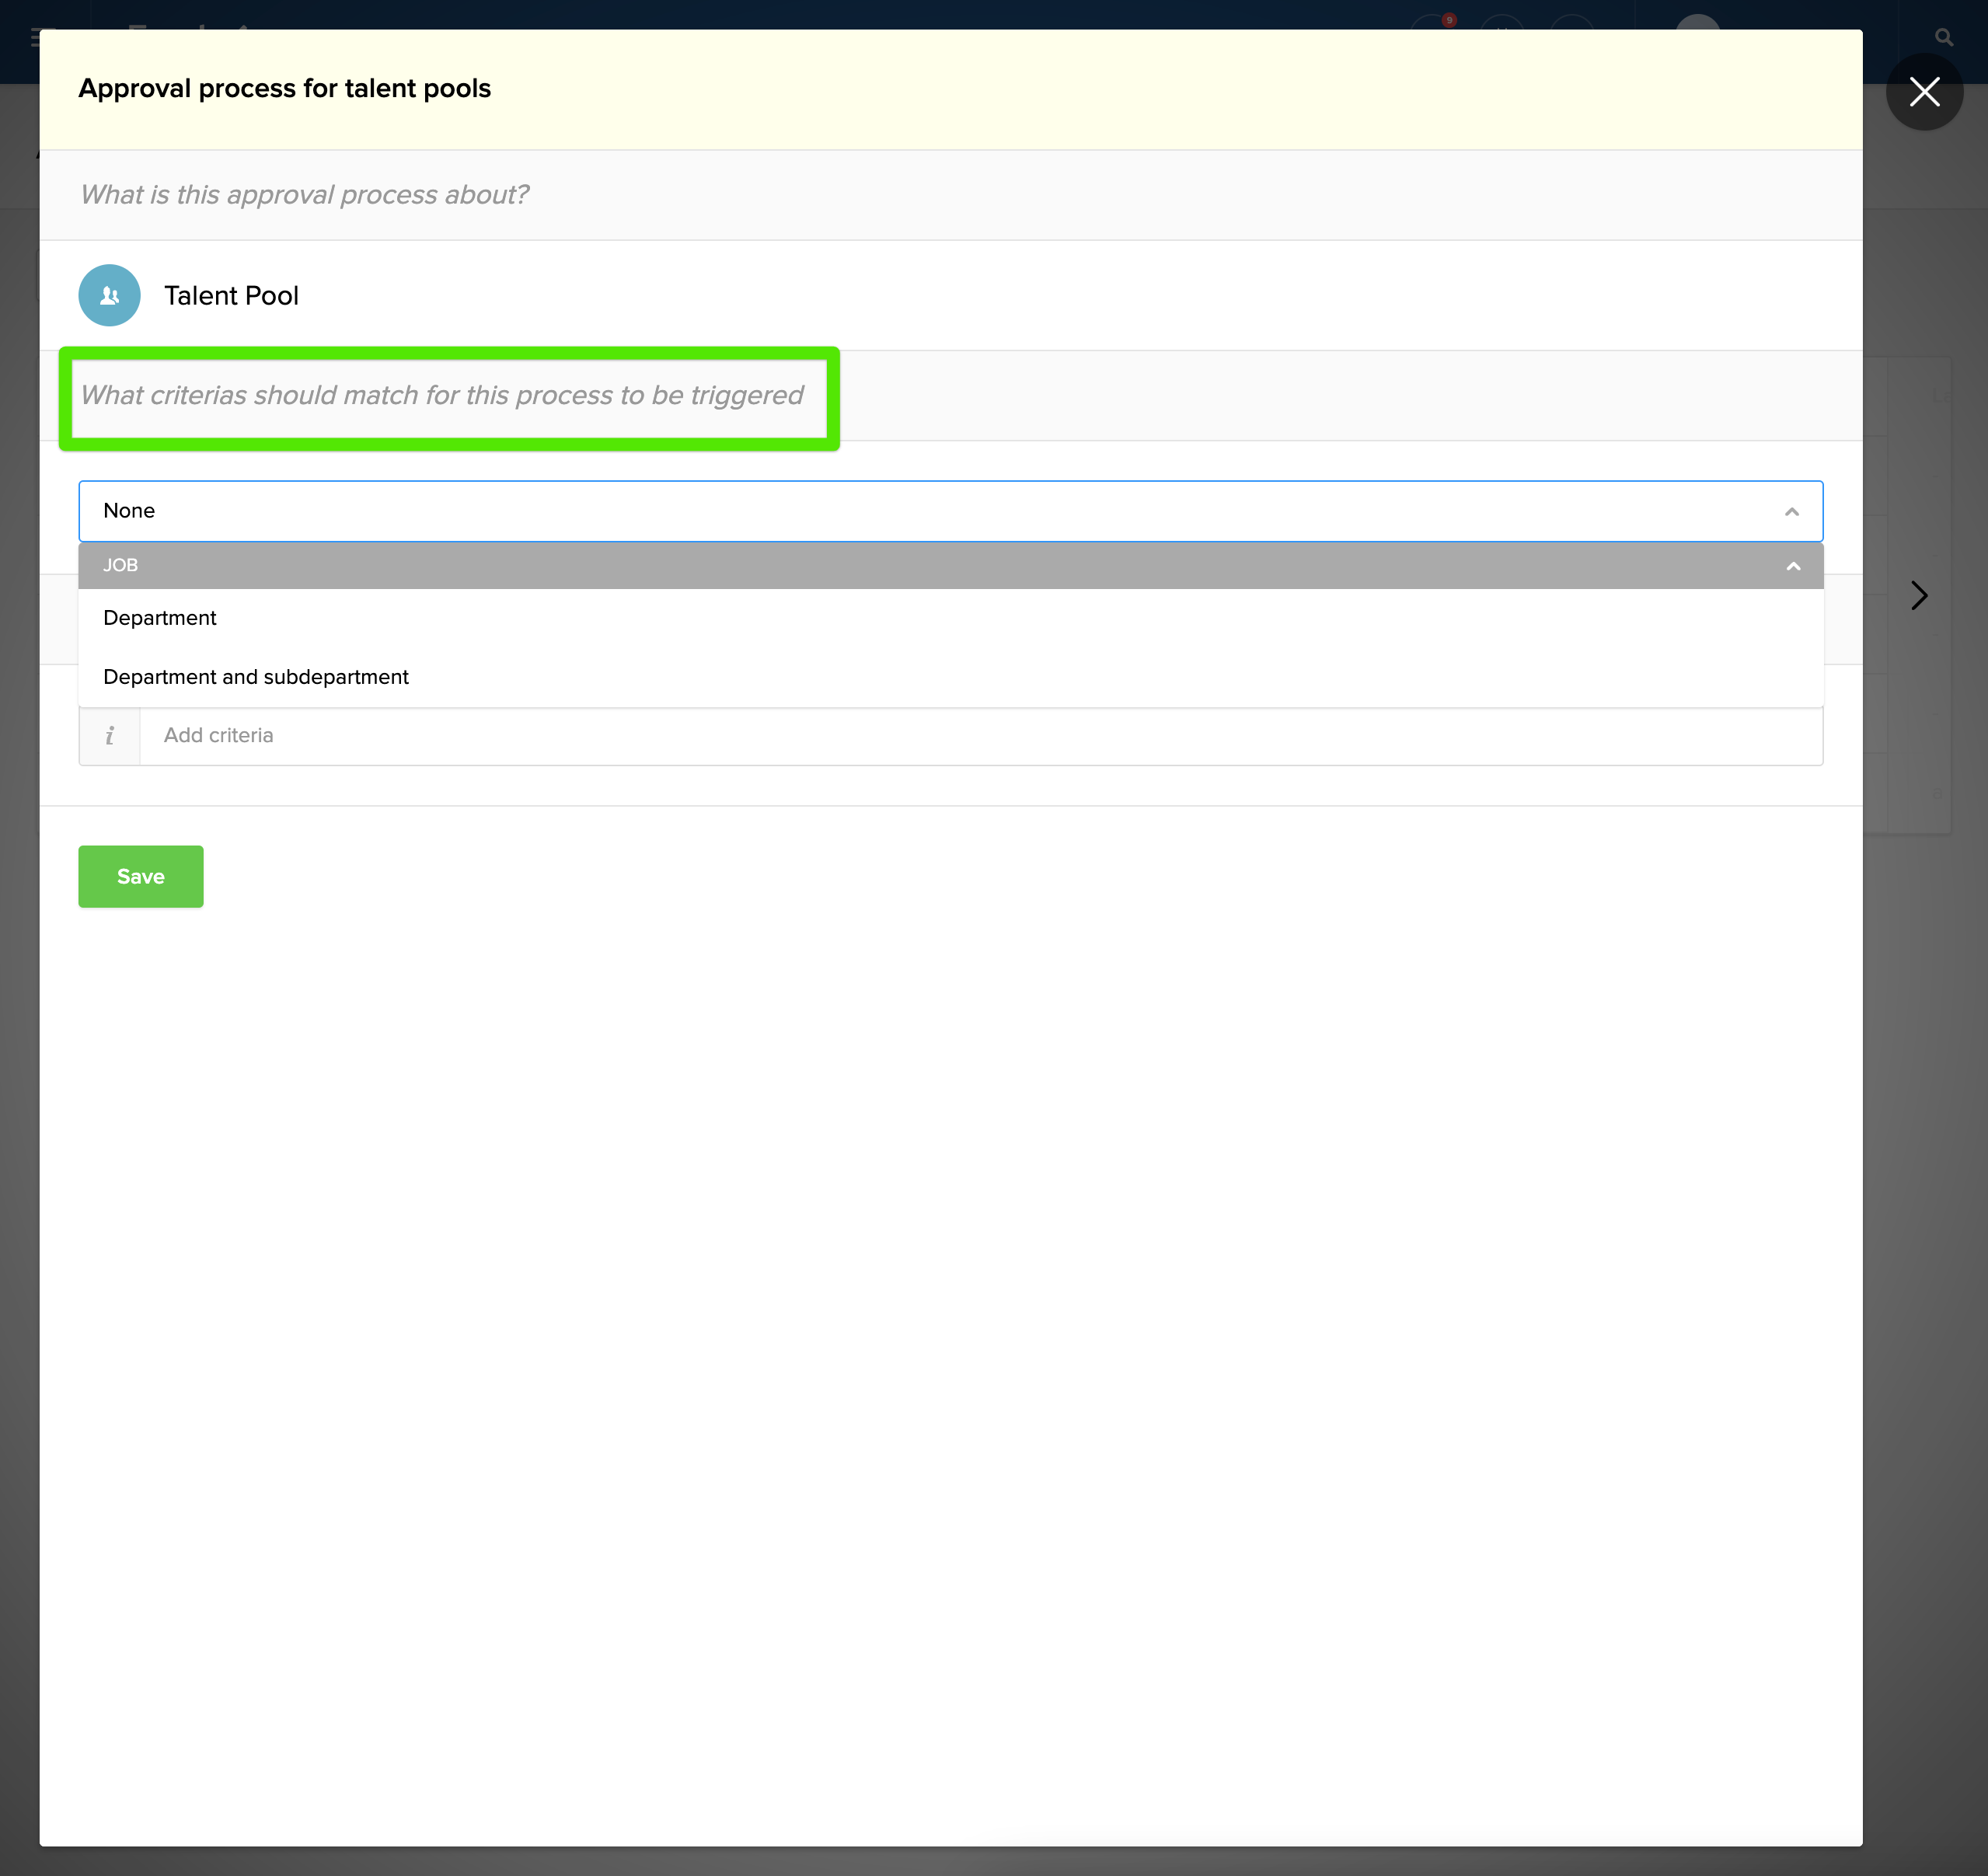Click the blue Talent Pool circle icon
This screenshot has height=1876, width=1988.
coord(109,295)
